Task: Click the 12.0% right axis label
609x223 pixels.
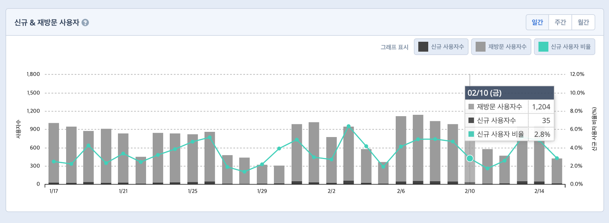Action: [577, 74]
